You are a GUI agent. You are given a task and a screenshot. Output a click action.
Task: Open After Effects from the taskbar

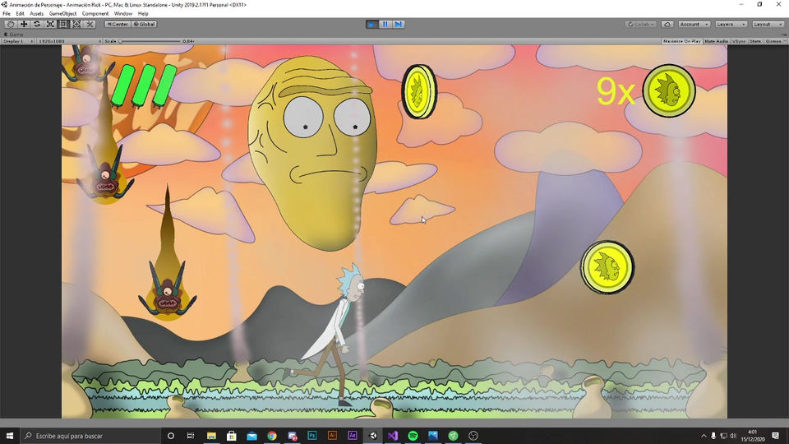tap(353, 436)
